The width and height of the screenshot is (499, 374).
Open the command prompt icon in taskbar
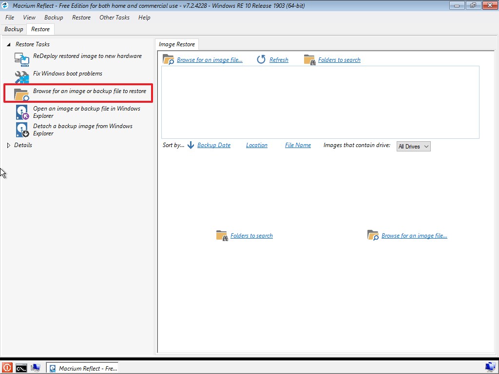(x=21, y=368)
